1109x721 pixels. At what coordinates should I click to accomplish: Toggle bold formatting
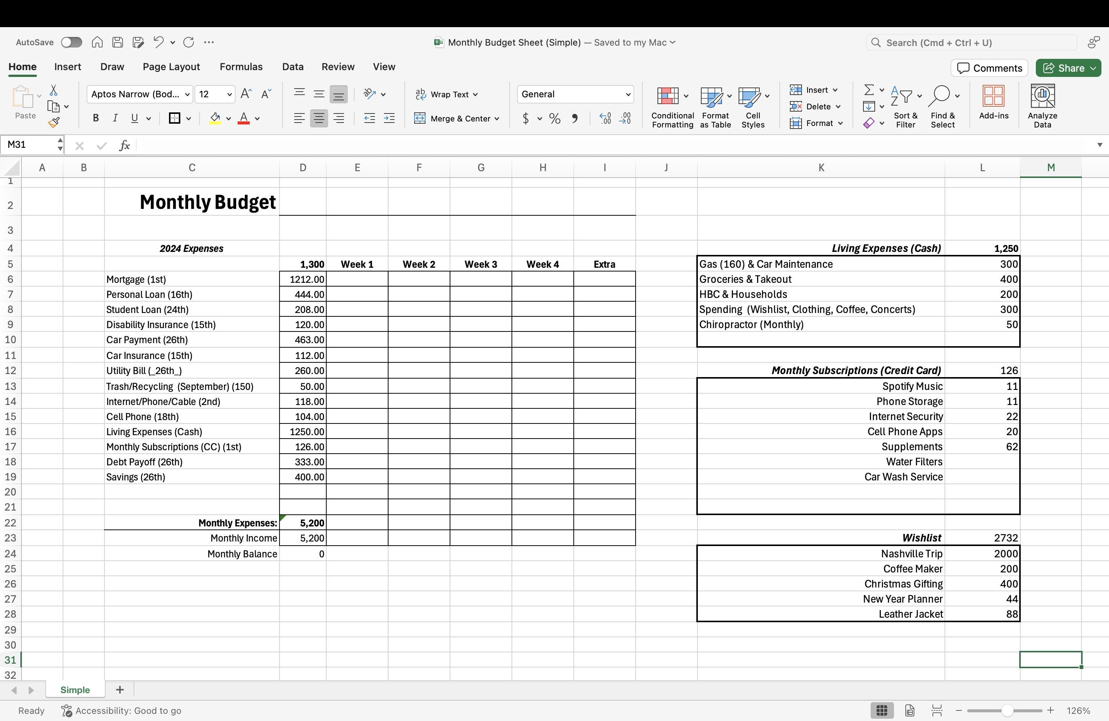[95, 118]
